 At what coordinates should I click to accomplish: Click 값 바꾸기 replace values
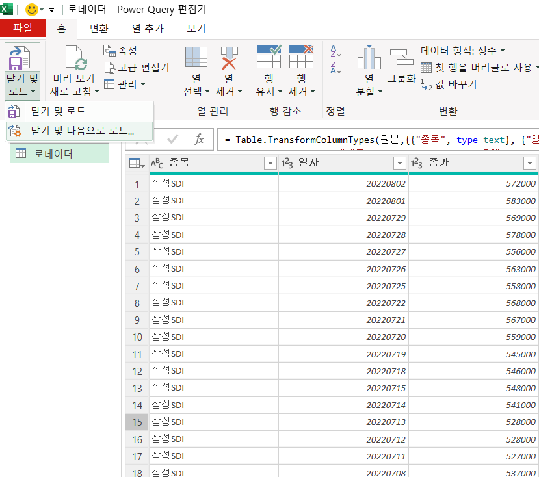point(449,84)
